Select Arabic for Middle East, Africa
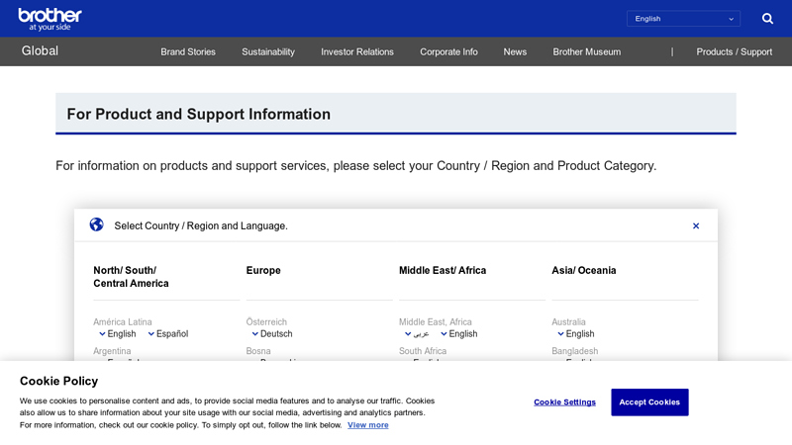The height and width of the screenshot is (445, 792). pos(417,334)
